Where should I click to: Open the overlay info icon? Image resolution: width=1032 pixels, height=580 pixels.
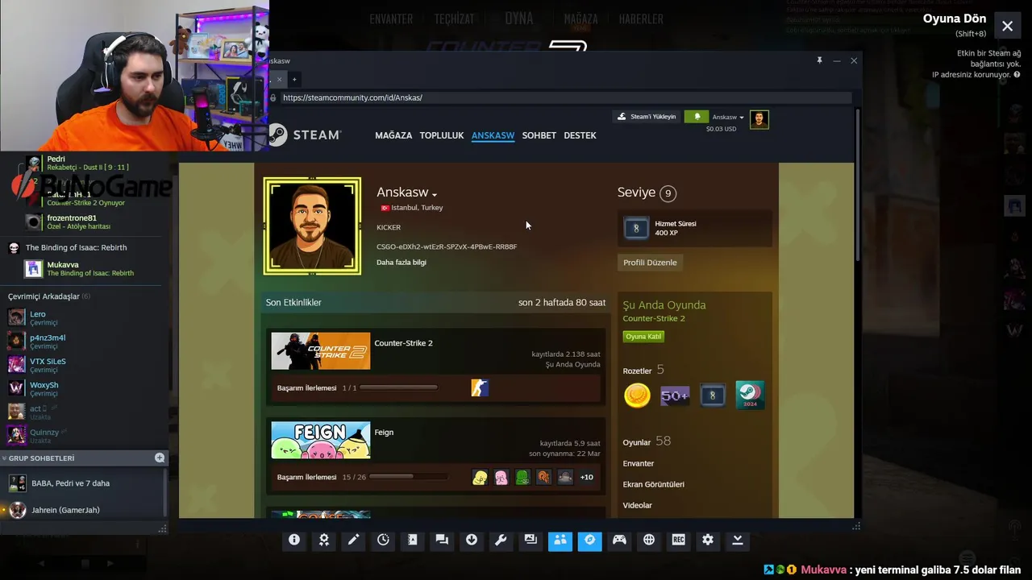[294, 540]
